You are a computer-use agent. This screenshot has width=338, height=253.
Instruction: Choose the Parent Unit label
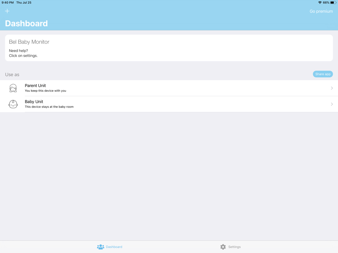point(35,85)
